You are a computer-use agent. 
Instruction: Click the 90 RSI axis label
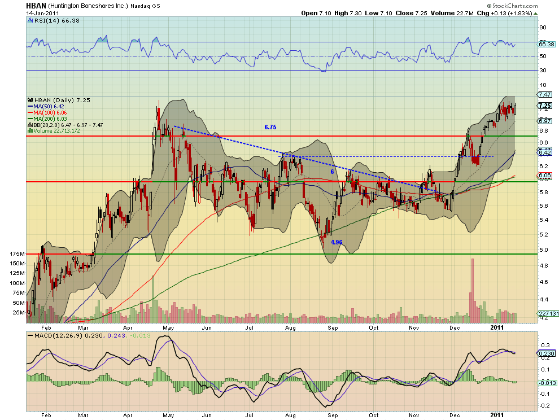543,28
